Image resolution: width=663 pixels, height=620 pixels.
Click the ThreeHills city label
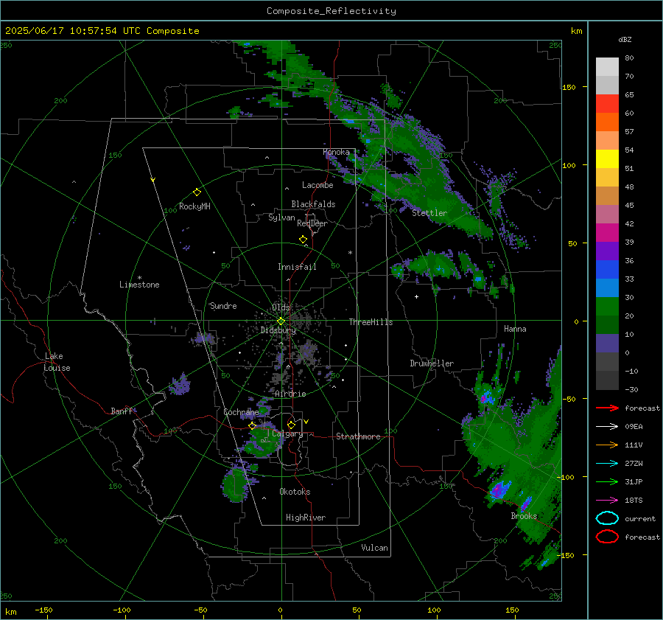point(371,322)
